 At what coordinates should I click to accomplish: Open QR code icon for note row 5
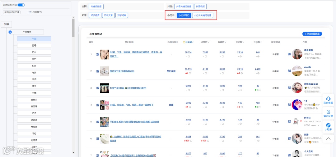(98, 122)
